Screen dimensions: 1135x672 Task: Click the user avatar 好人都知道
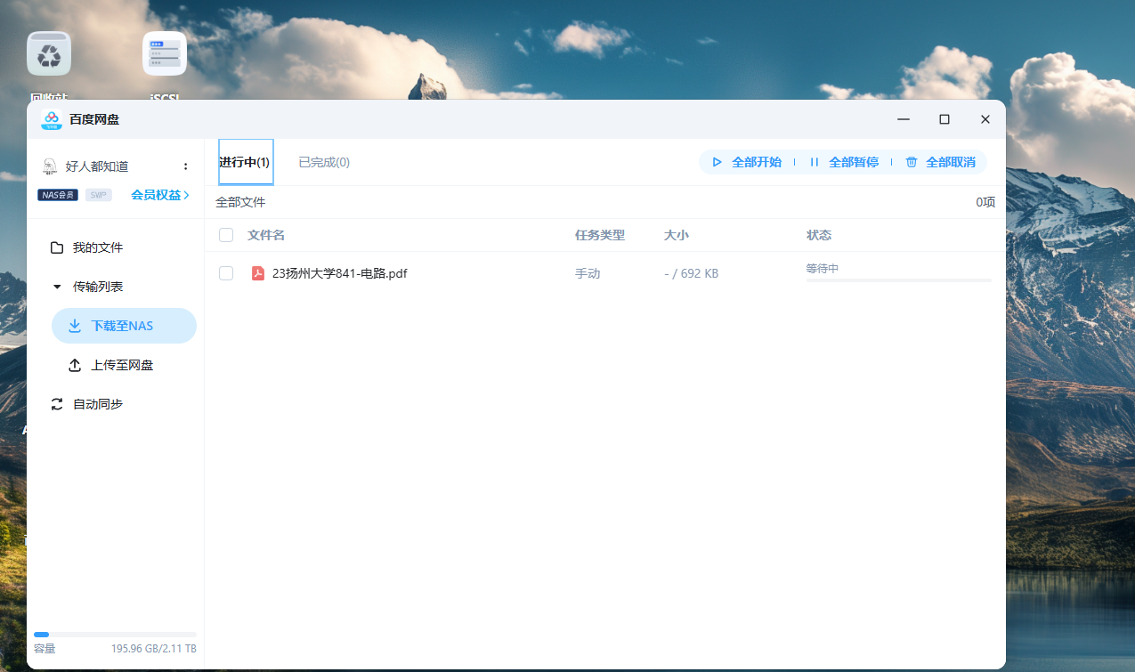coord(52,165)
